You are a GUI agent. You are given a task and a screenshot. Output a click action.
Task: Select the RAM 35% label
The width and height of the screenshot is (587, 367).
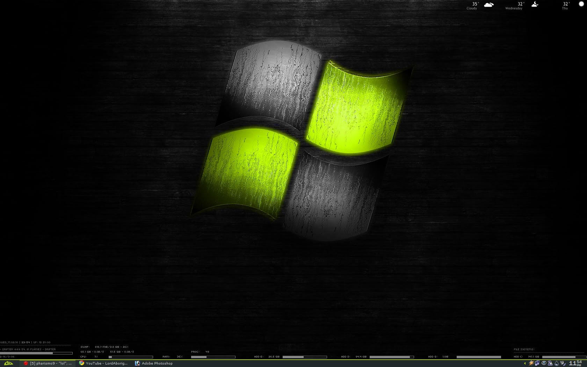[x=172, y=357]
